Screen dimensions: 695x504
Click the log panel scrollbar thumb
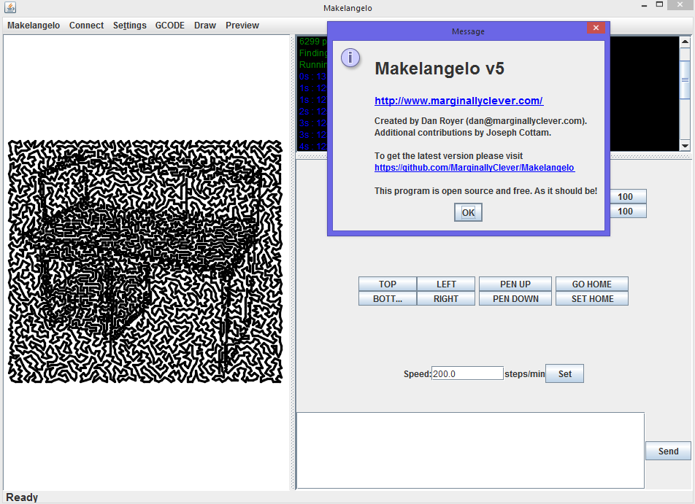(x=685, y=80)
